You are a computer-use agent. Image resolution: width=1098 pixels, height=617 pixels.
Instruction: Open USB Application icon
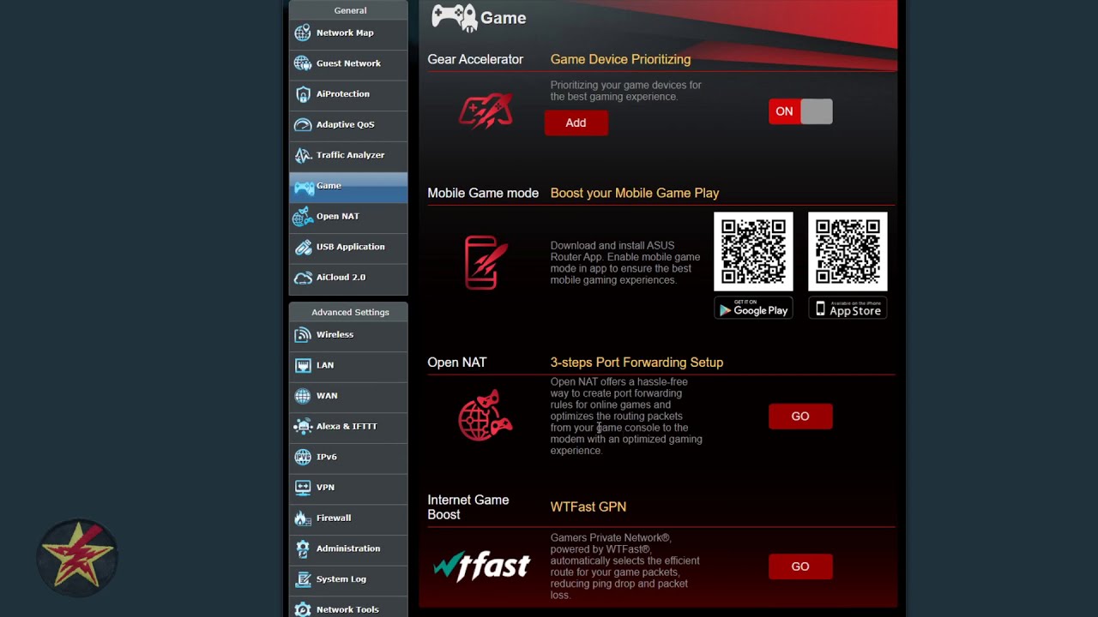click(303, 248)
